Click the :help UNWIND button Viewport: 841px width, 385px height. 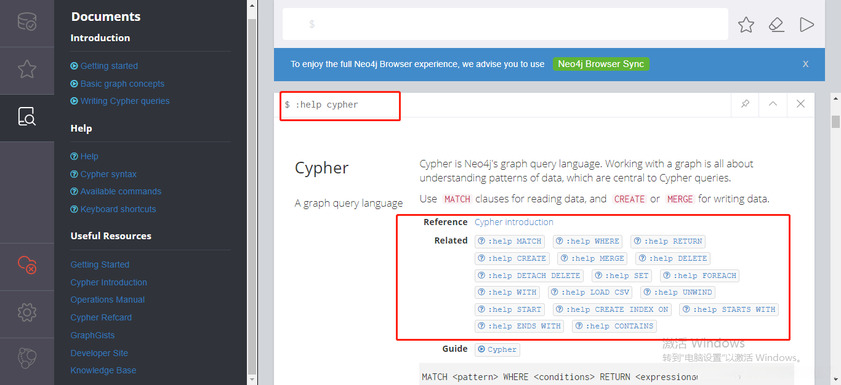[678, 292]
